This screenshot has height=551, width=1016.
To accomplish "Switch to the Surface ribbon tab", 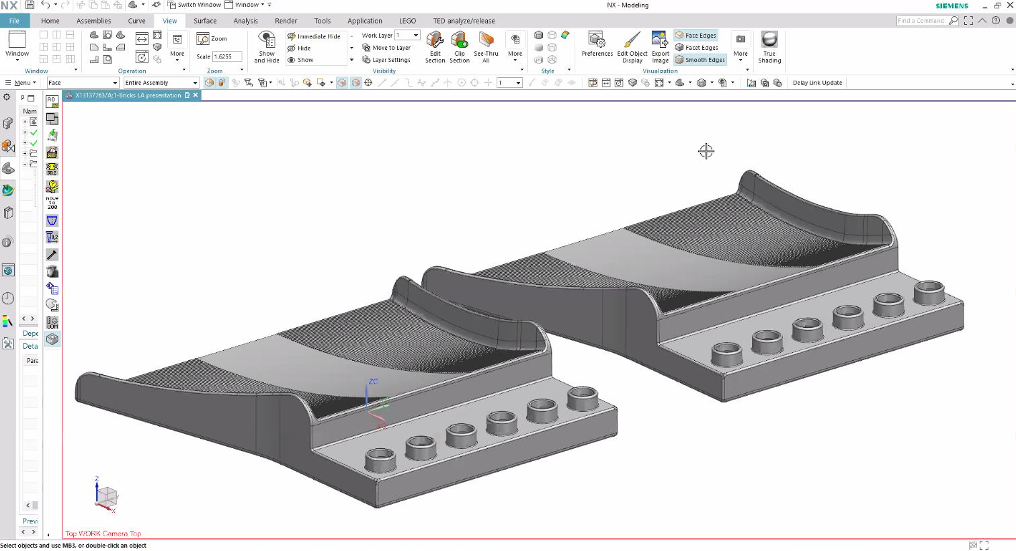I will pyautogui.click(x=205, y=21).
